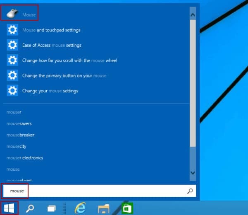Click the magnifier icon in search box

point(190,191)
